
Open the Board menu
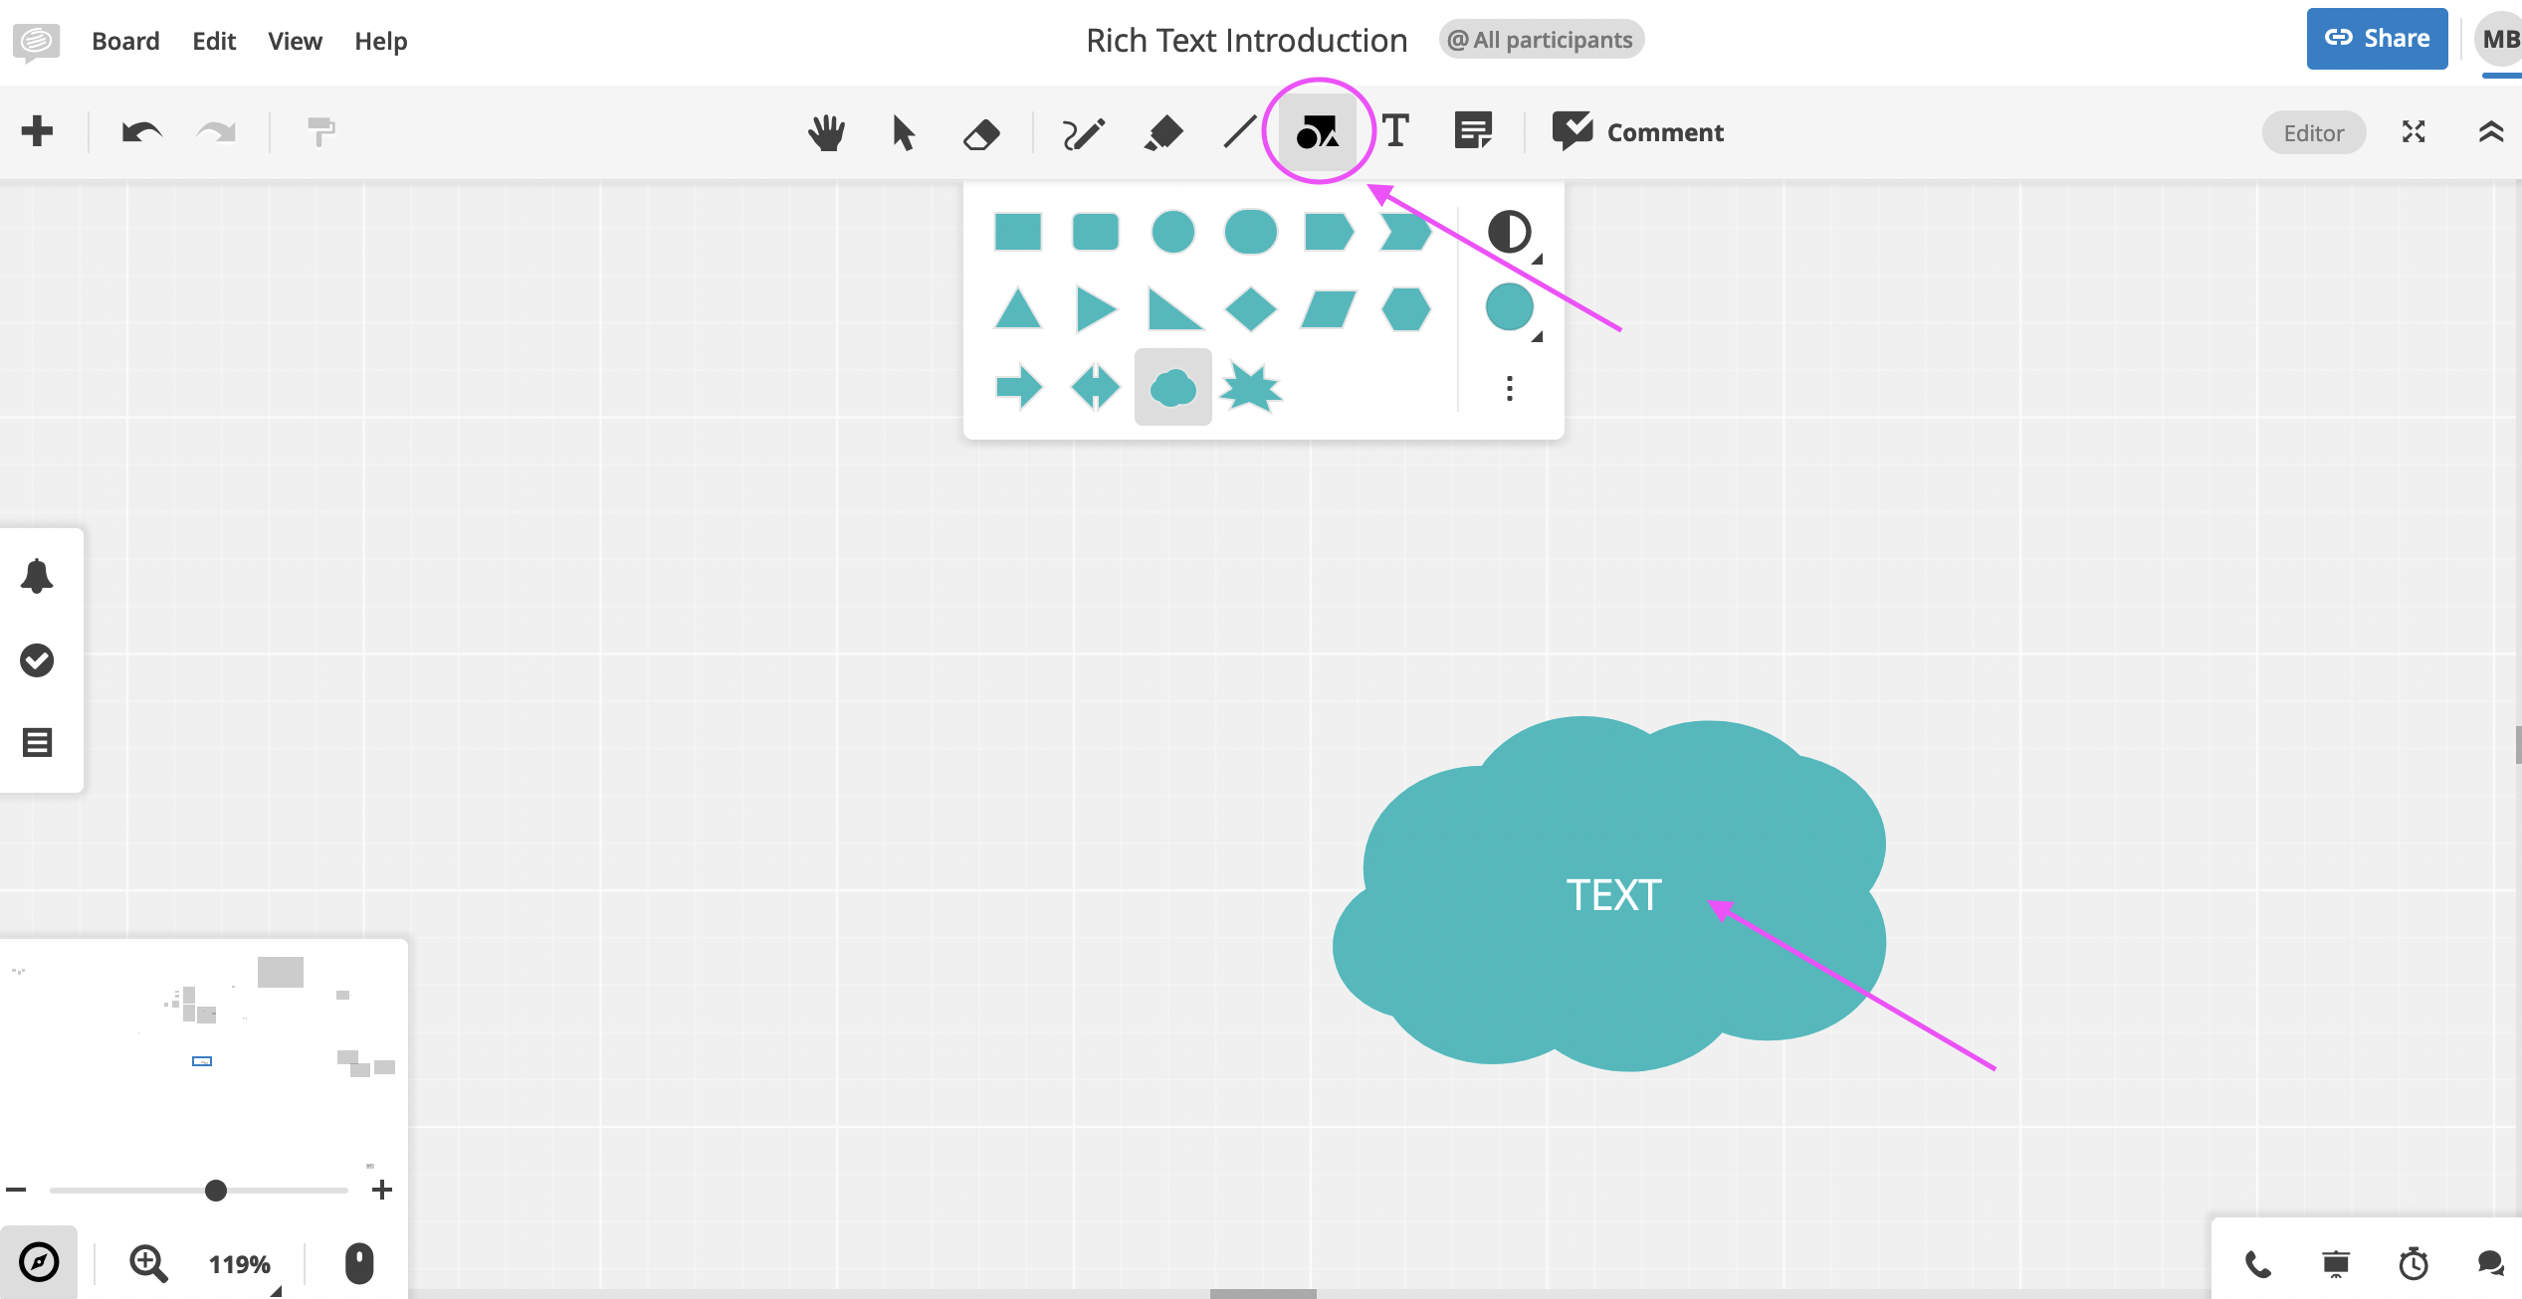125,41
